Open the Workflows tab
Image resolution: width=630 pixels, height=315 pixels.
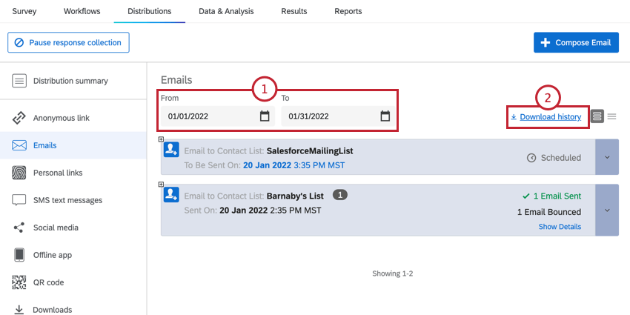point(82,11)
